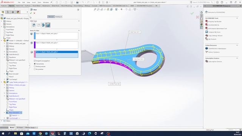Open the FeatureManager design tree tab icon
The height and width of the screenshot is (136, 242).
[x=3, y=12]
